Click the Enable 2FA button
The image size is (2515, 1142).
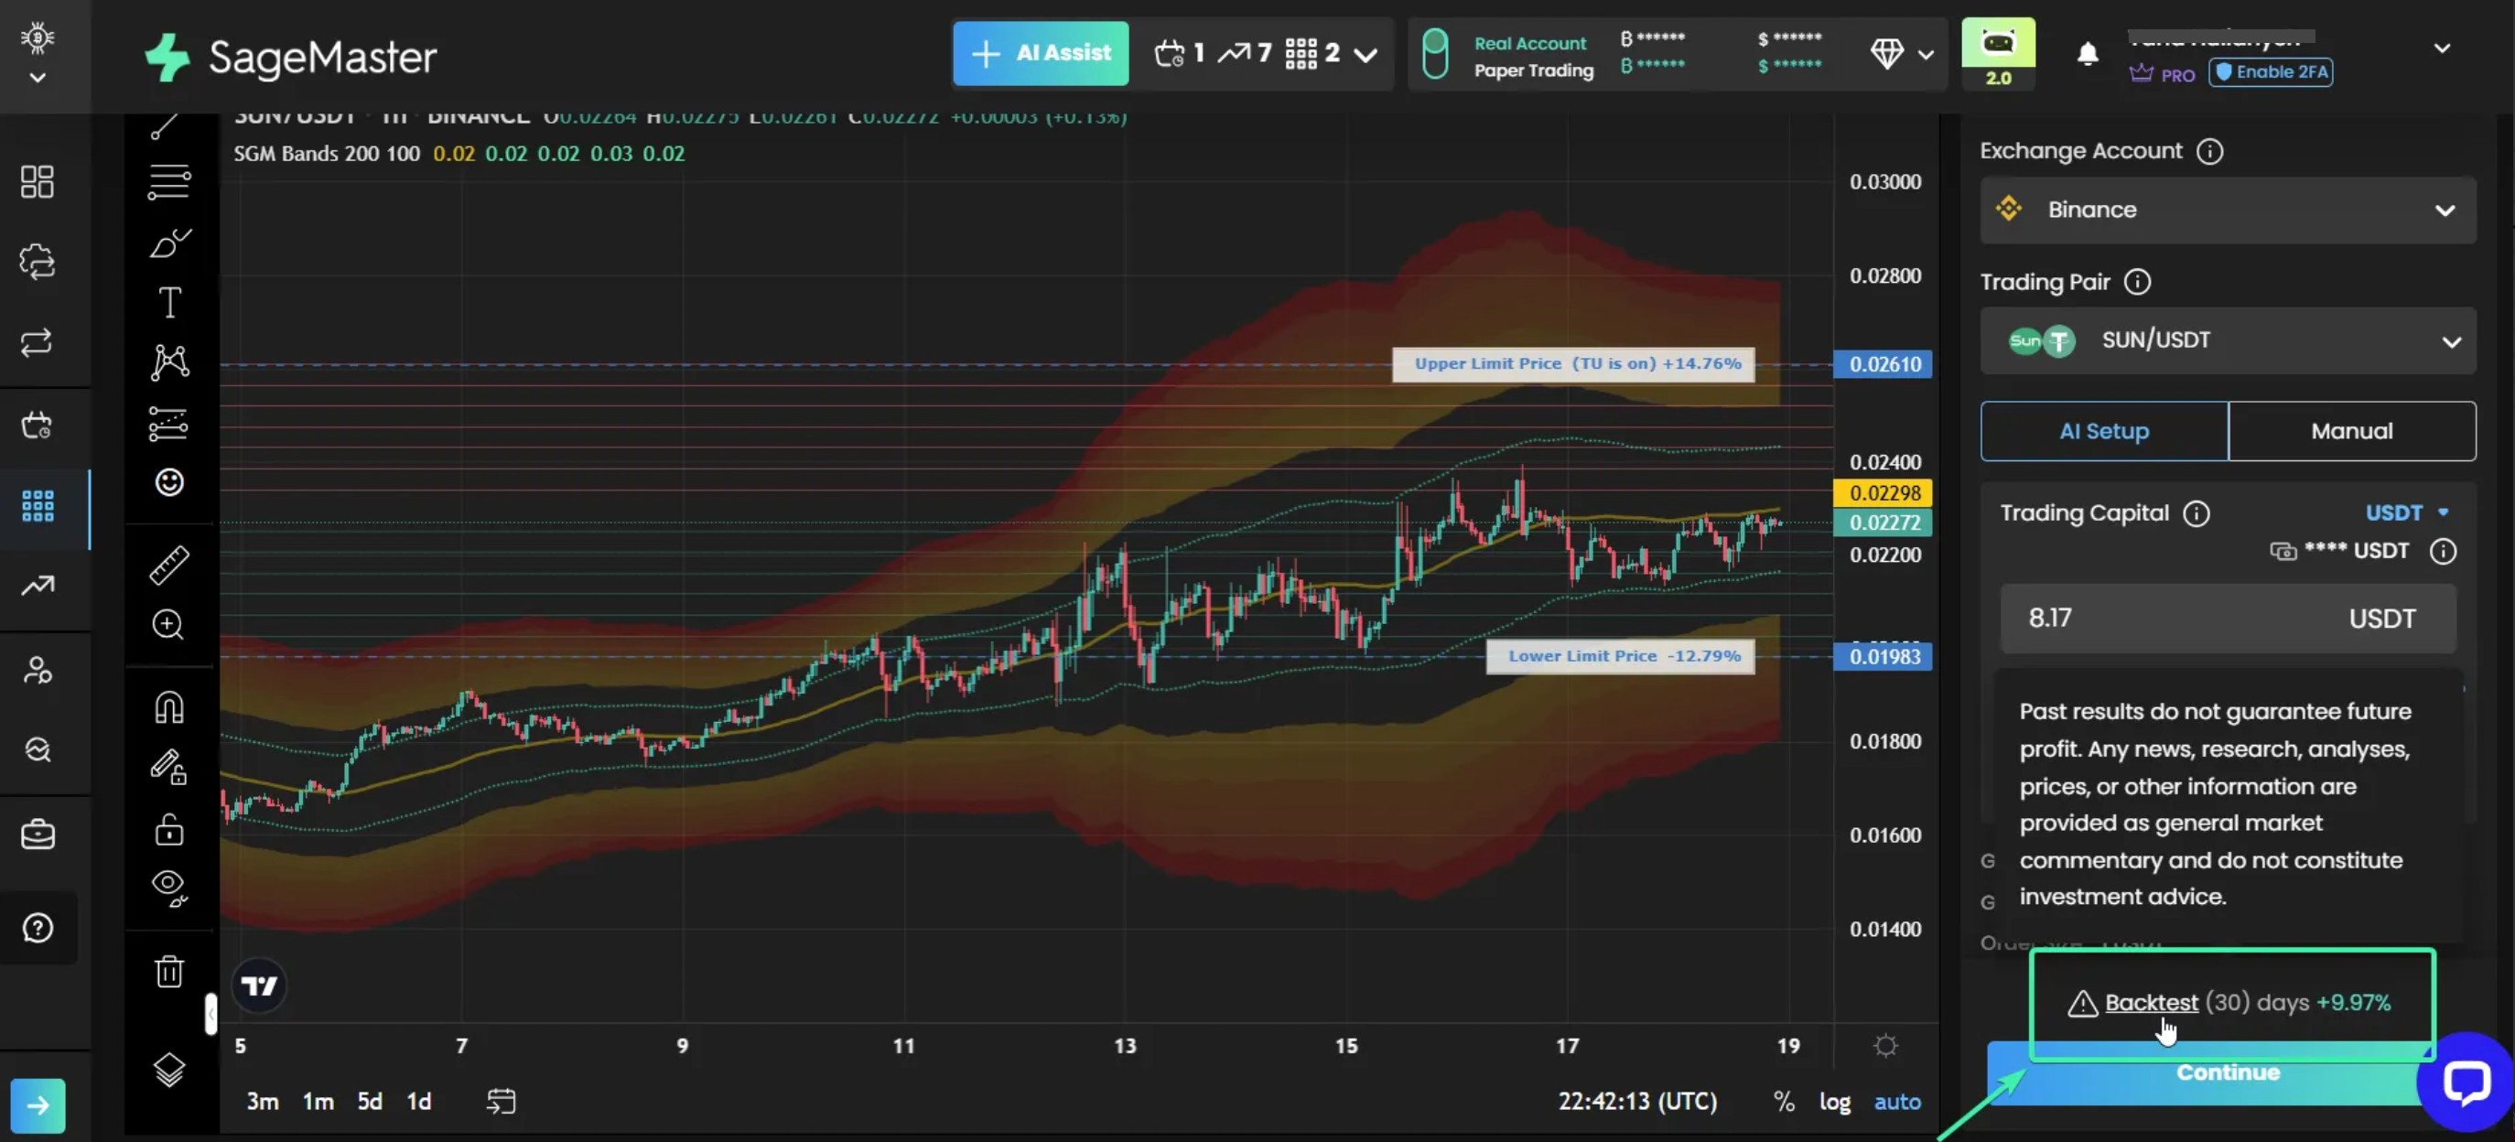click(x=2270, y=72)
